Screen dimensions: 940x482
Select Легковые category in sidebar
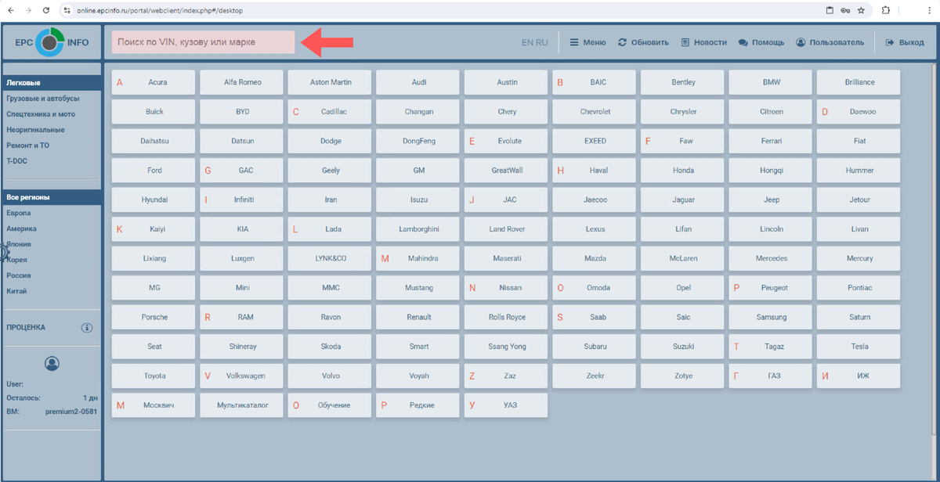pyautogui.click(x=52, y=83)
